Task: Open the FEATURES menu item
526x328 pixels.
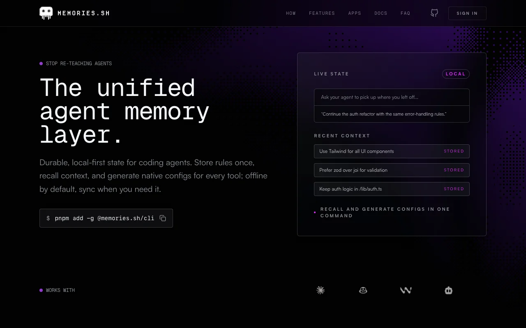Action: (322, 13)
